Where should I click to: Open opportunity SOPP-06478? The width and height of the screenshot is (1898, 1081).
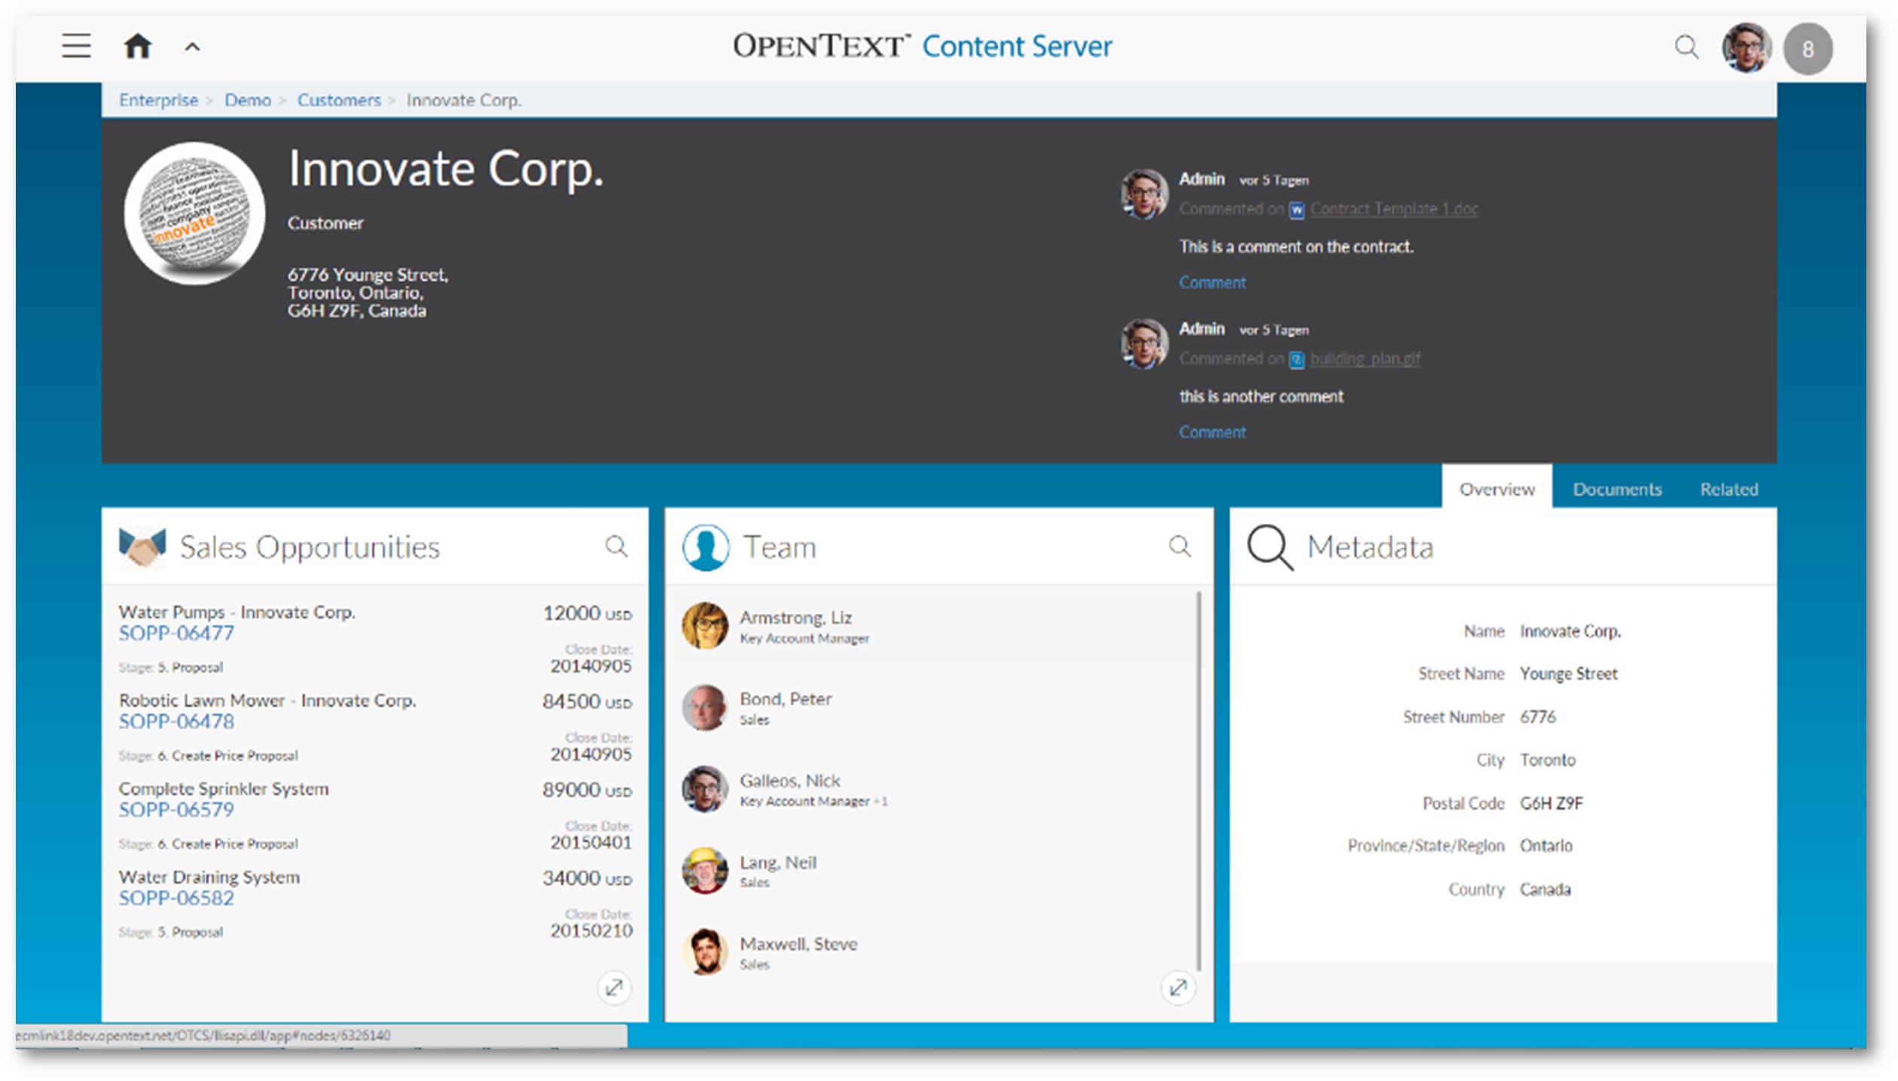pyautogui.click(x=176, y=721)
